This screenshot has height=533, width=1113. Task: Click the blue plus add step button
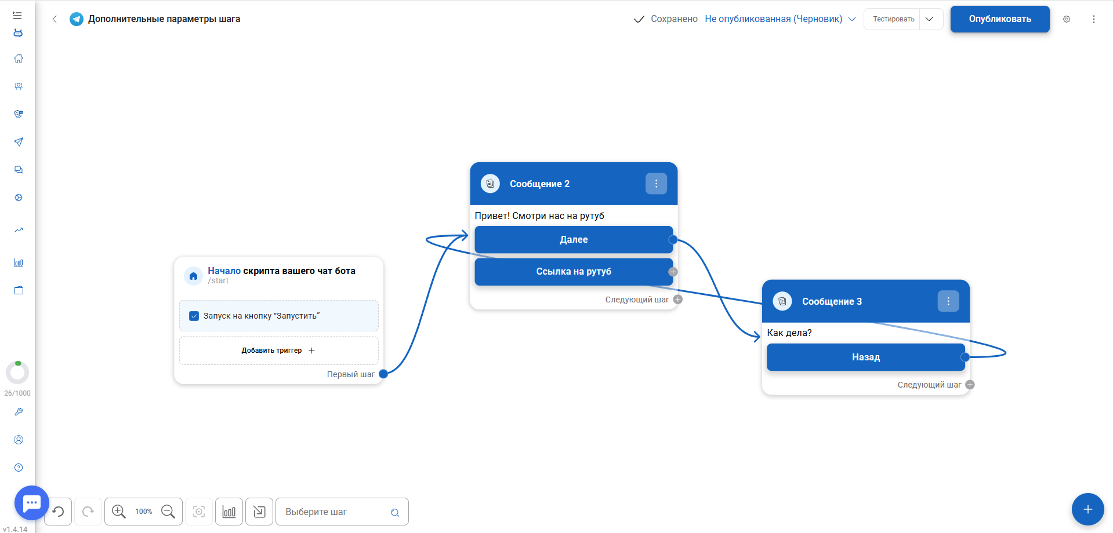point(1087,509)
